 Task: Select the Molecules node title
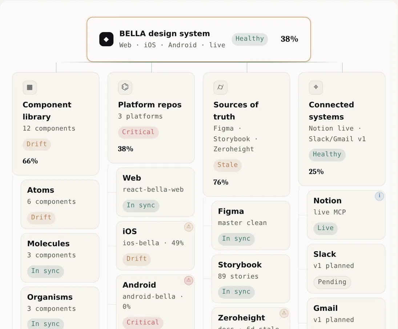(x=48, y=244)
